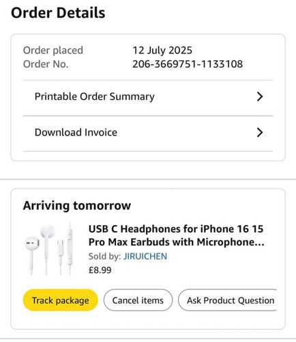
Task: Click the chevron beside Printable Order Summary
Action: [260, 96]
